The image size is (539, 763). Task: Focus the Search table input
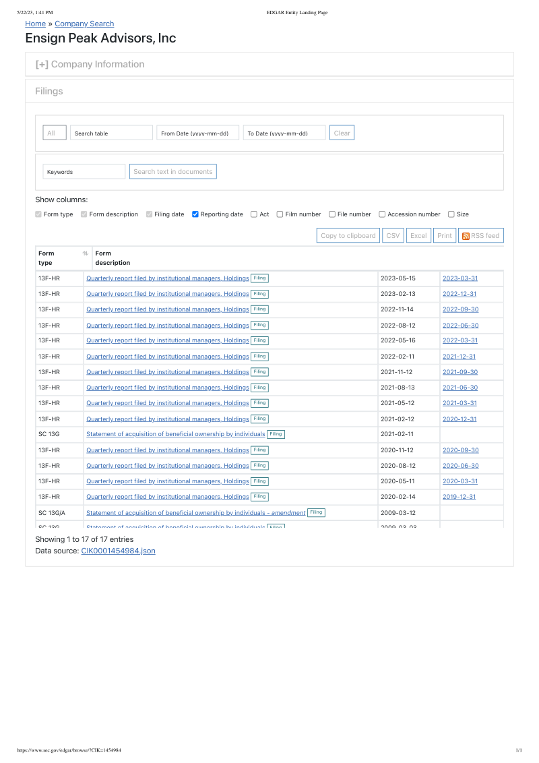pos(111,133)
